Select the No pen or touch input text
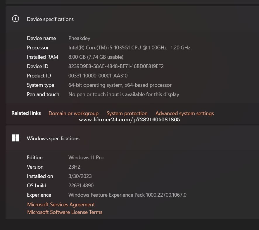The width and height of the screenshot is (259, 230). (x=124, y=94)
